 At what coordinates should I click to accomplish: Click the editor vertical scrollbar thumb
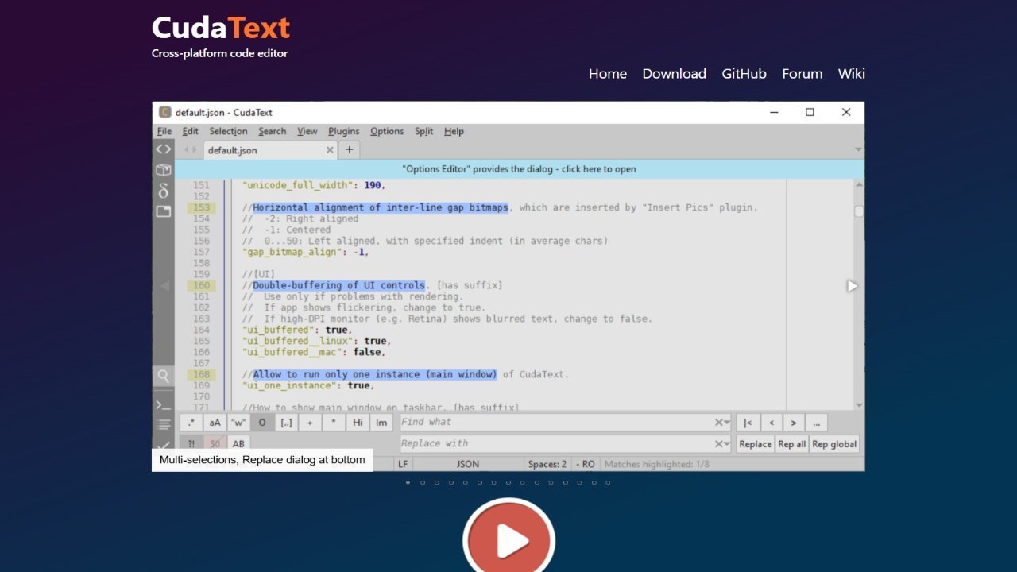[x=858, y=211]
